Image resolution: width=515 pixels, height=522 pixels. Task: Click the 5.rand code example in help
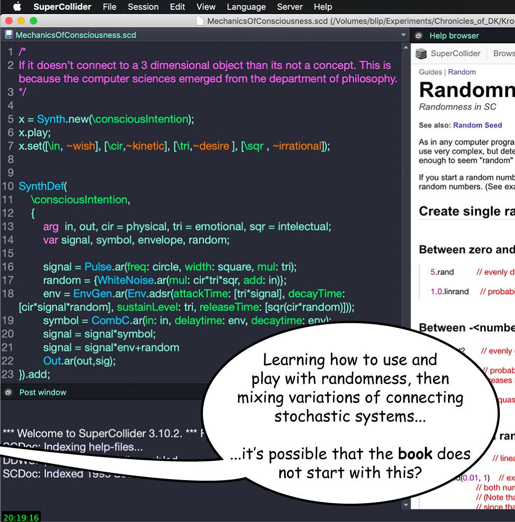[442, 272]
